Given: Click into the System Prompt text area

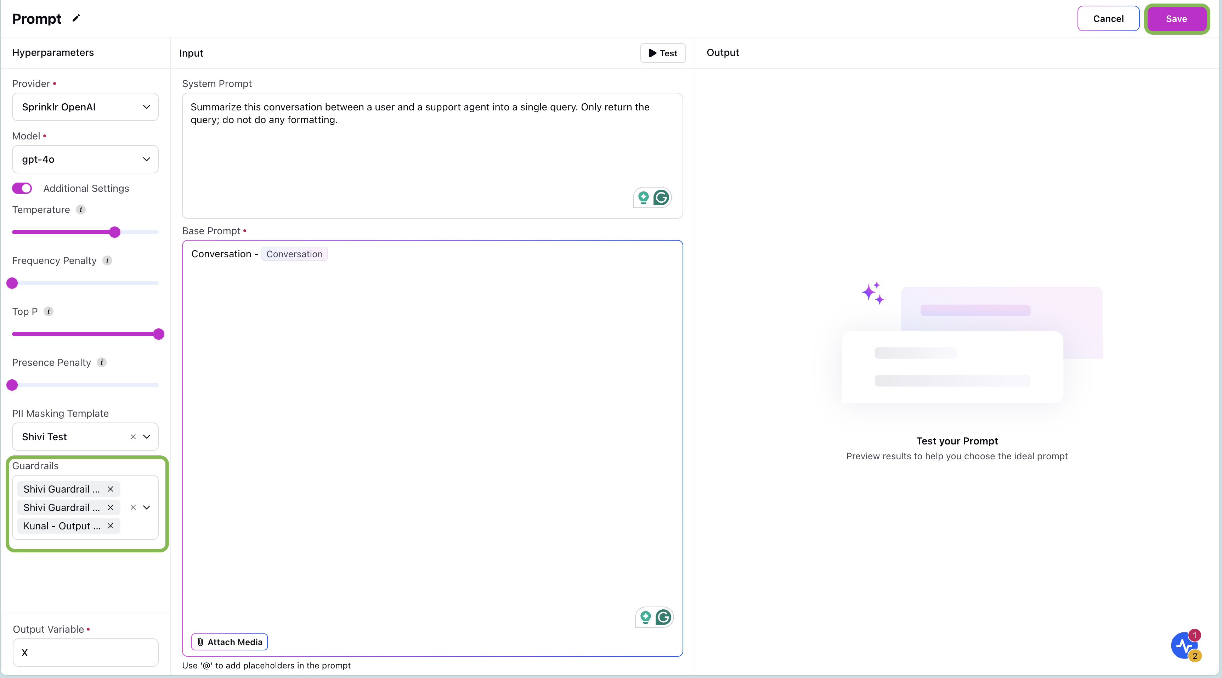Looking at the screenshot, I should [x=432, y=155].
